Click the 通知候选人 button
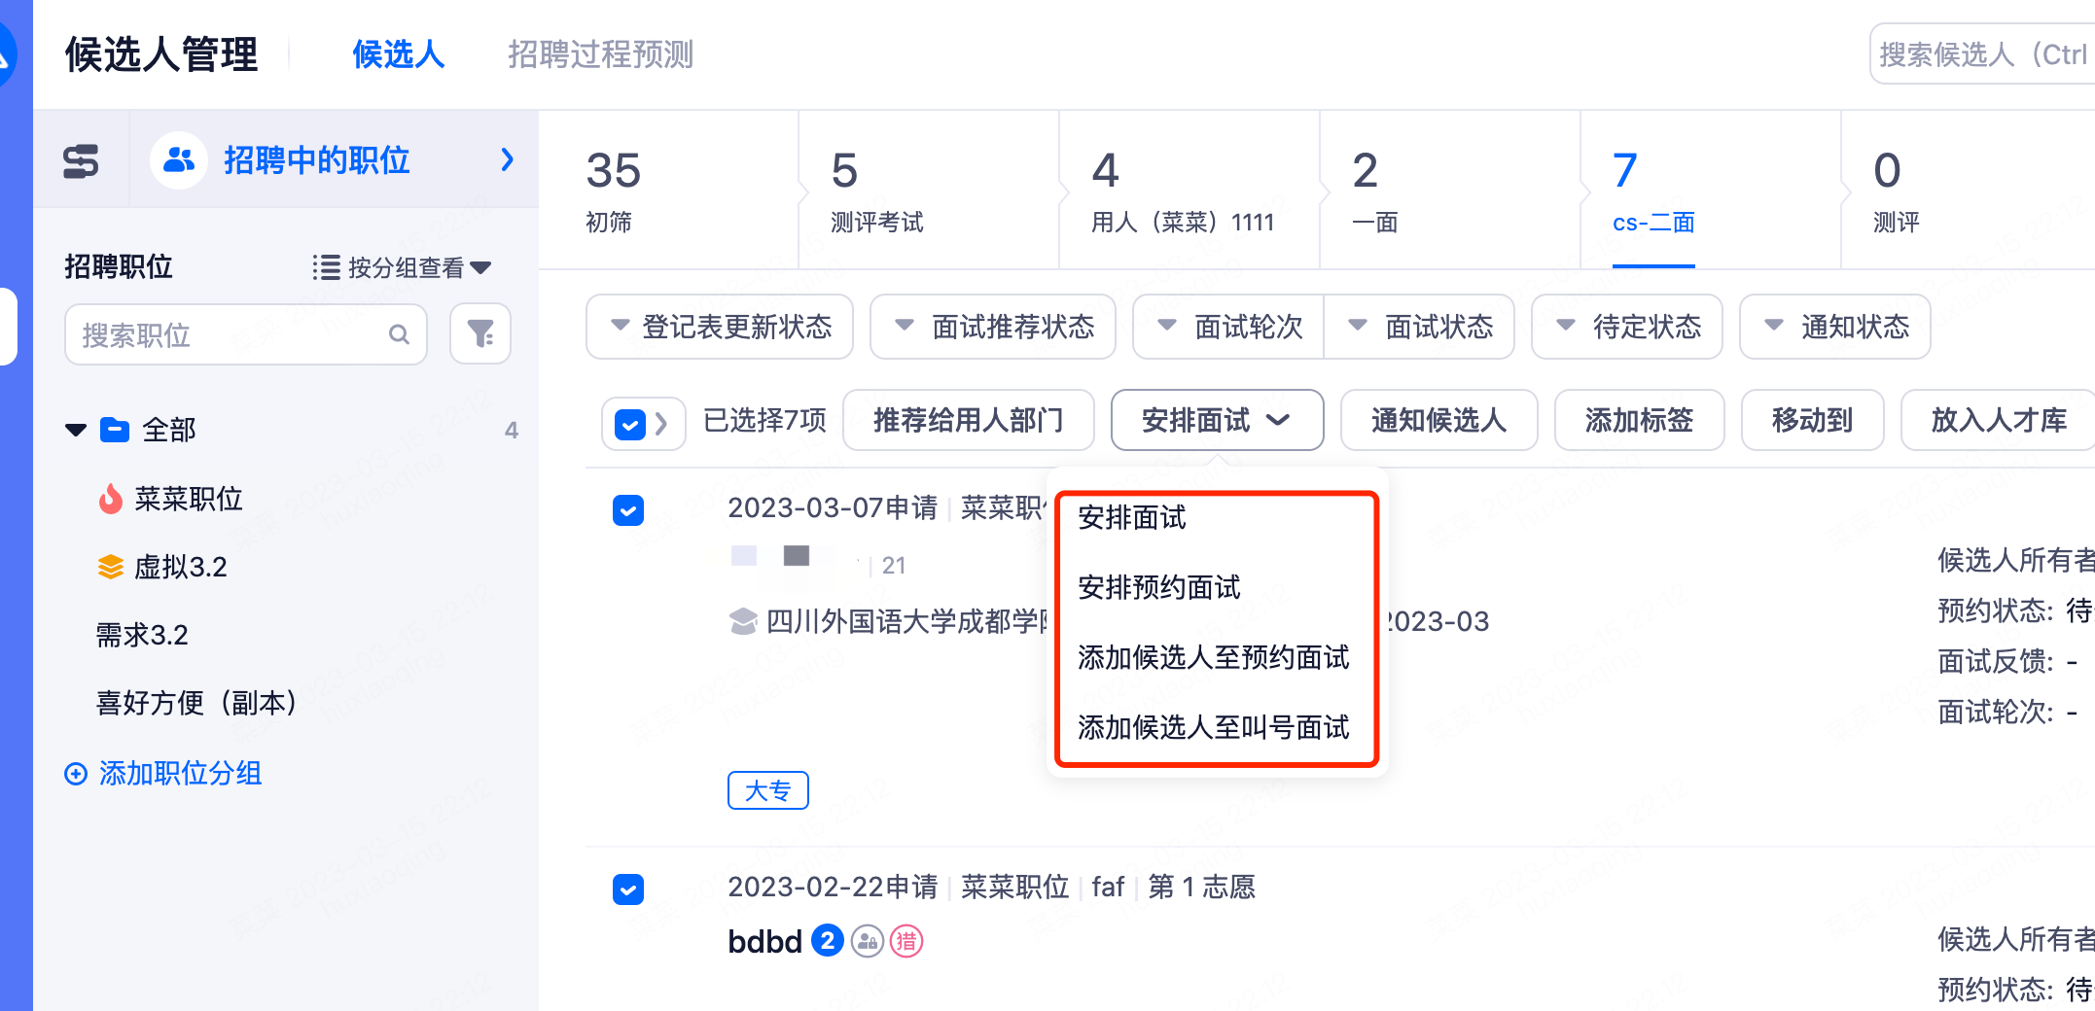The width and height of the screenshot is (2095, 1011). [1438, 420]
